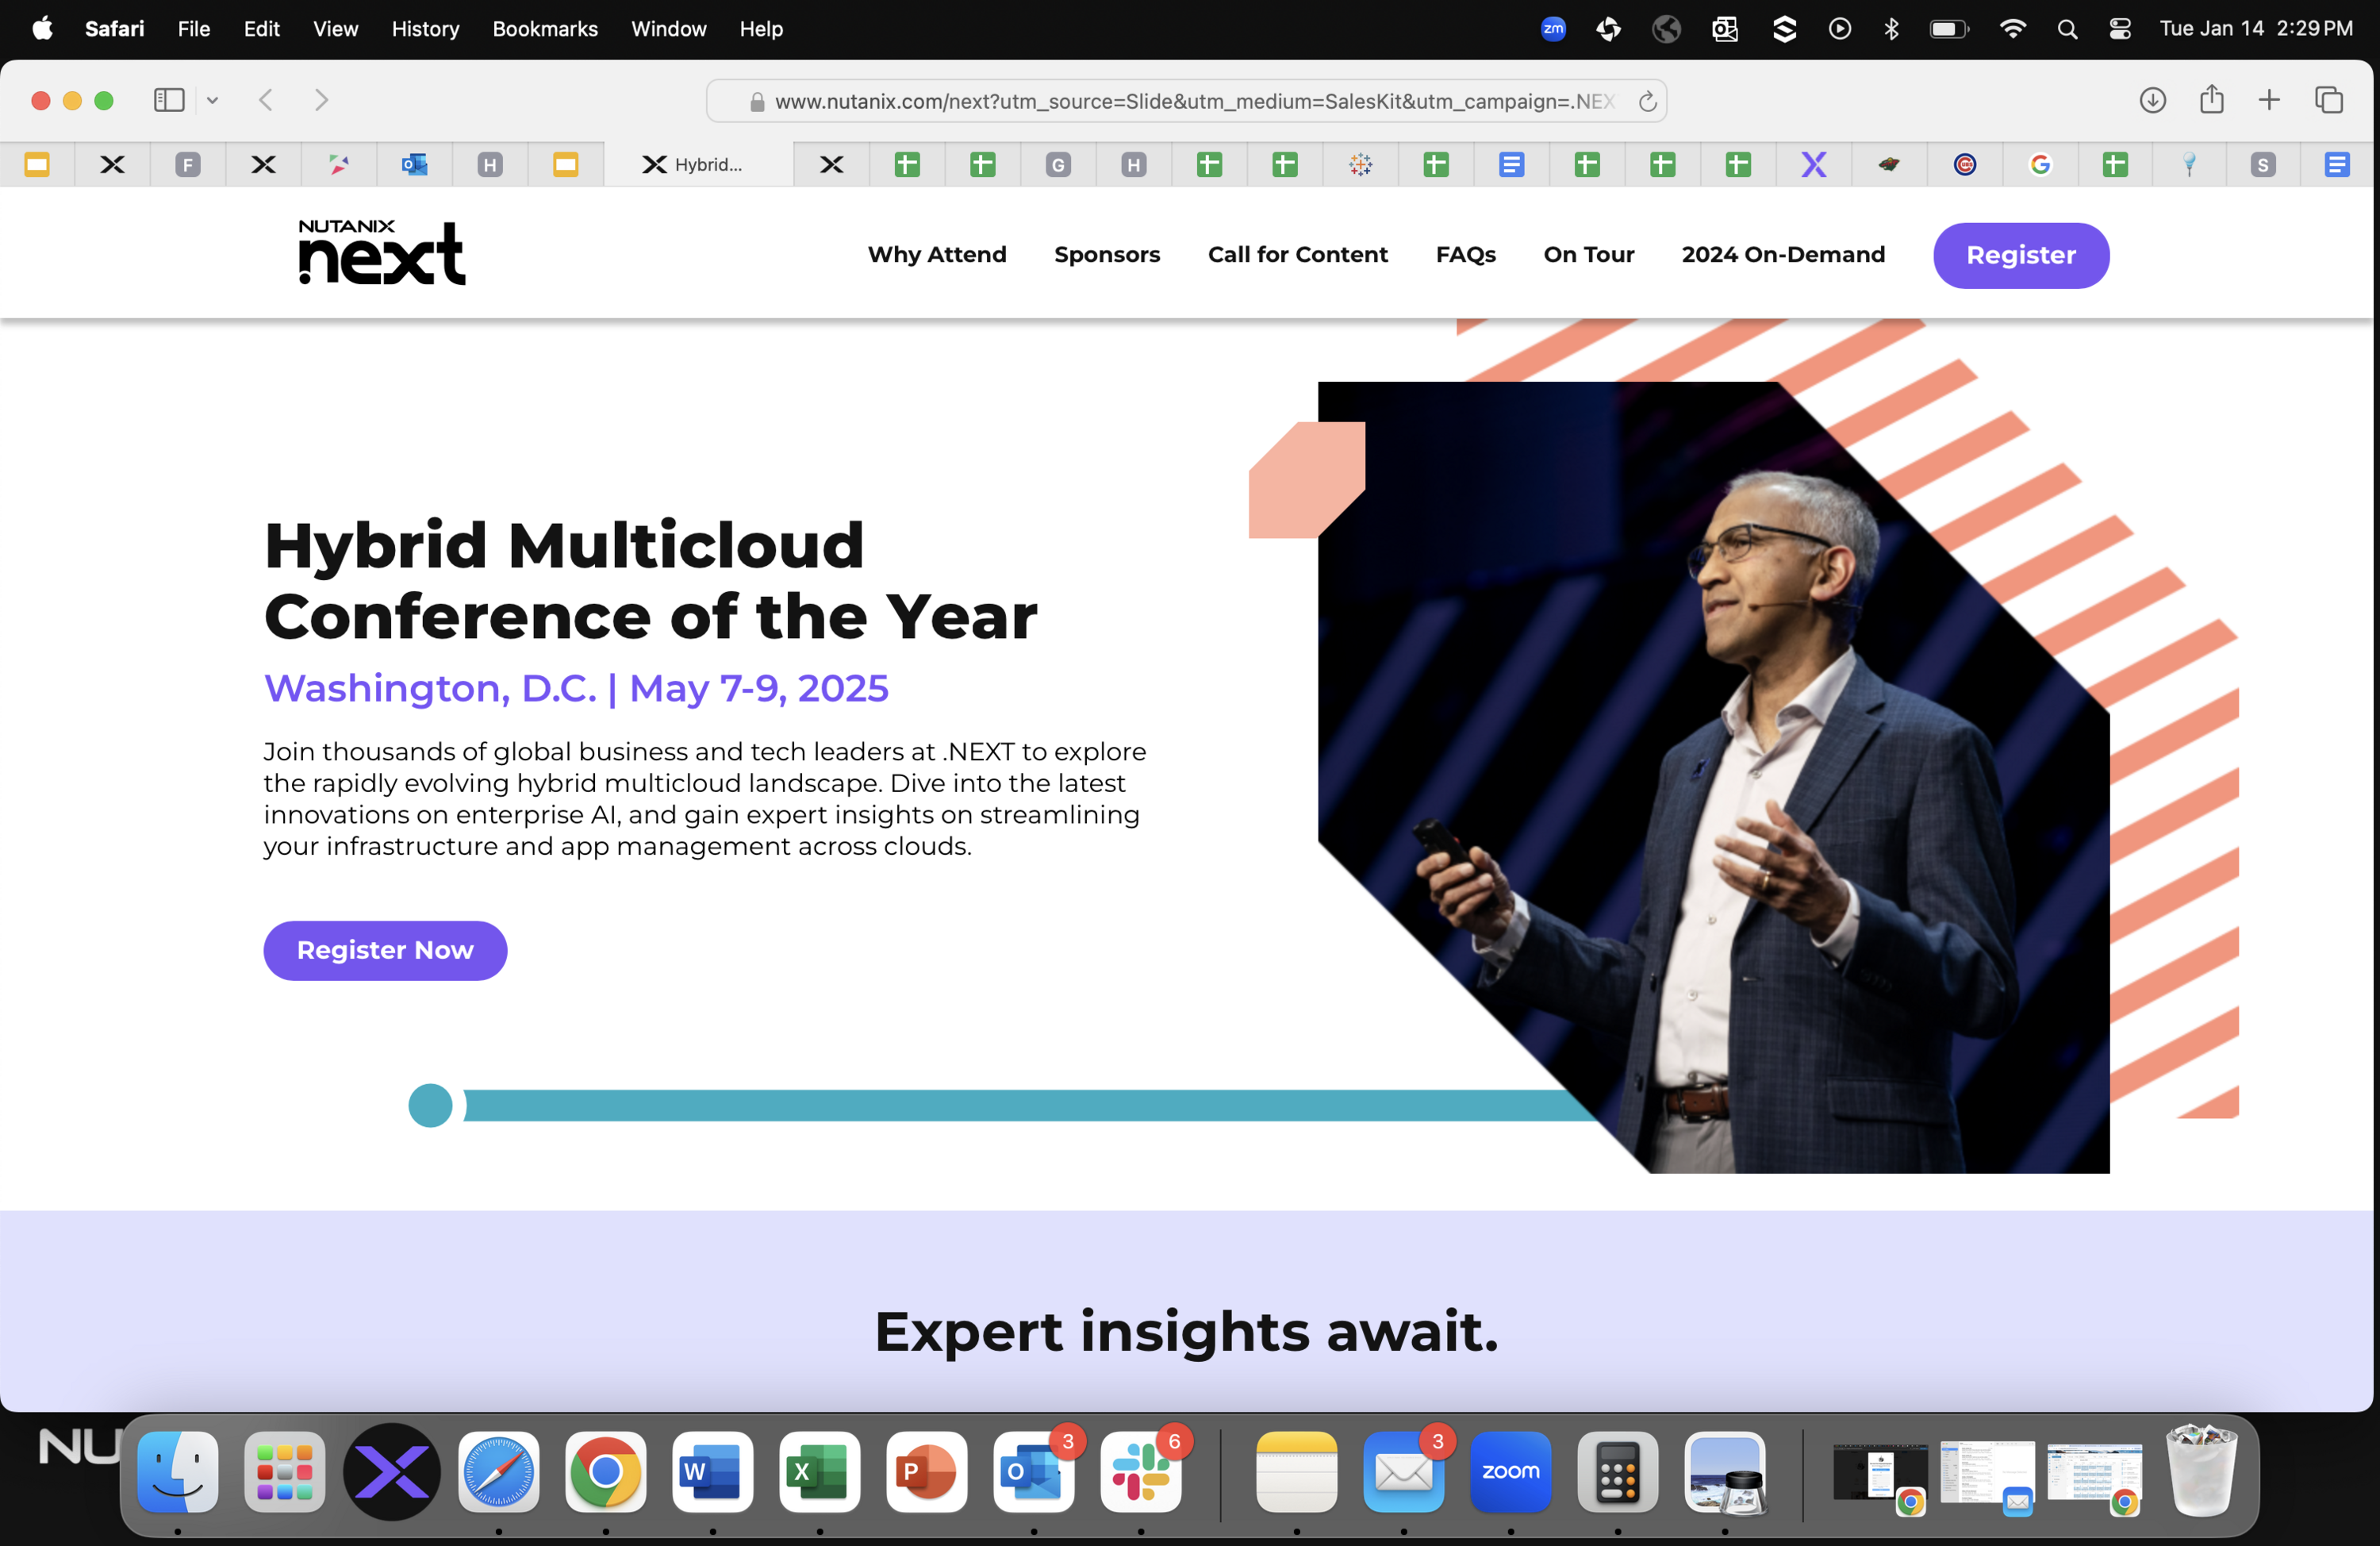Switch to the Outlook tab

point(415,164)
